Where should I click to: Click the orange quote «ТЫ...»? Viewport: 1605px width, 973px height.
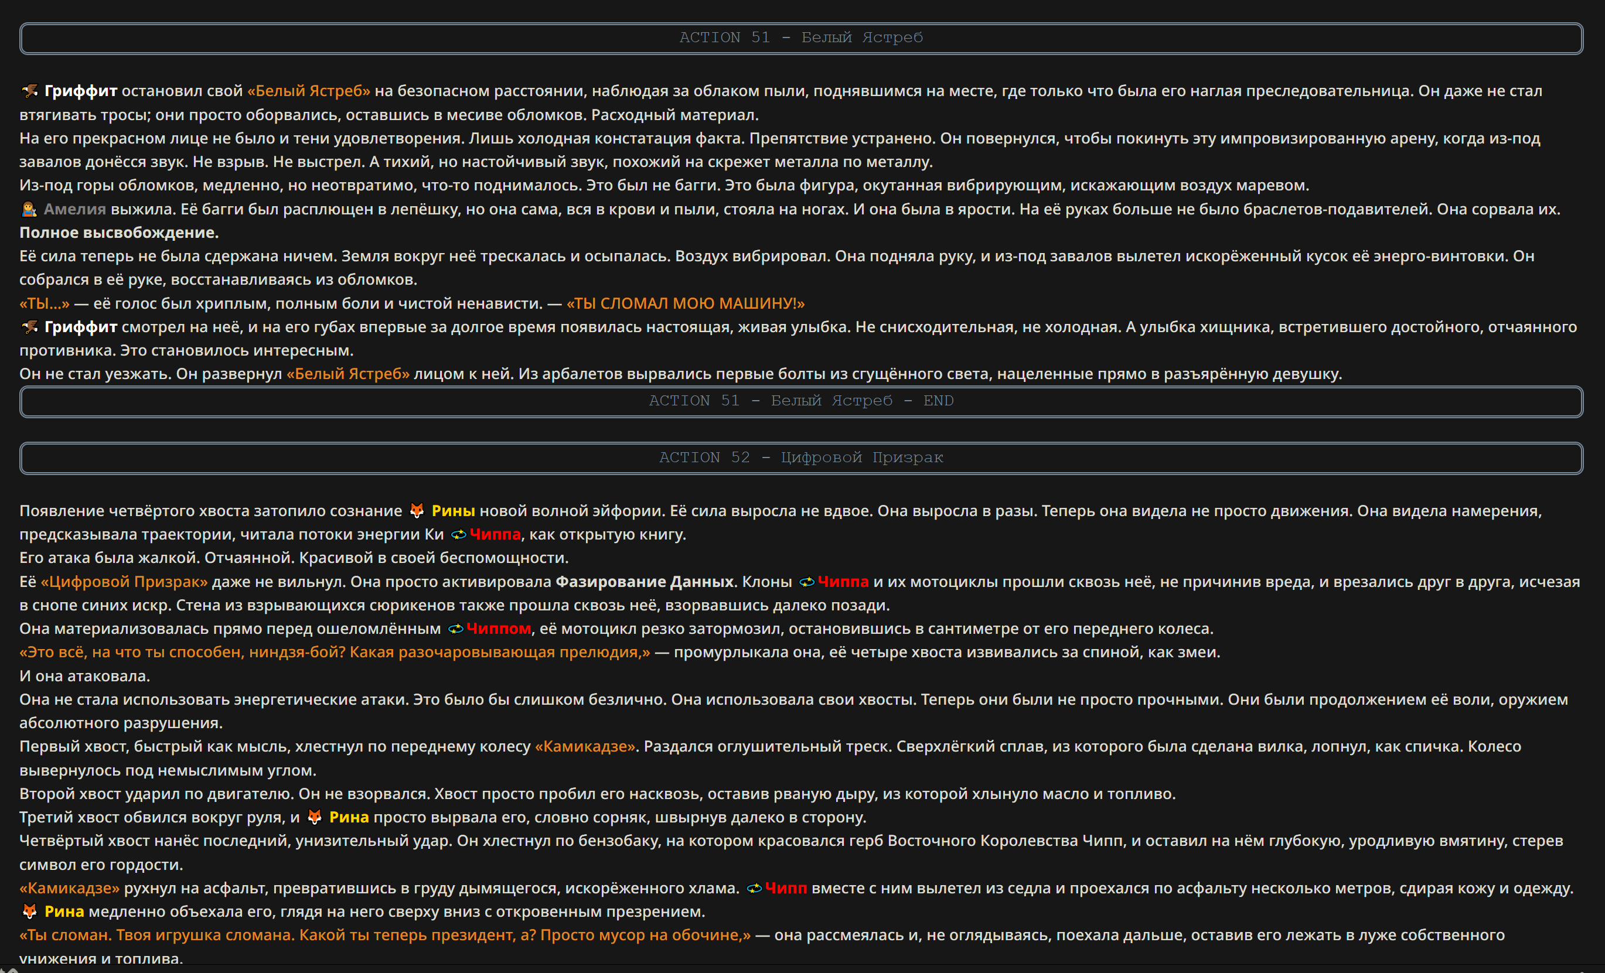point(45,303)
